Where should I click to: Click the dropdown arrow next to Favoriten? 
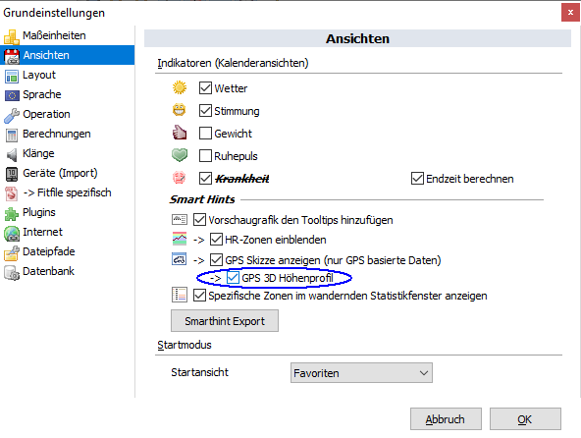tap(424, 373)
